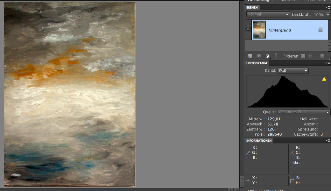Click the Deckkraft 100% value field
The width and height of the screenshot is (331, 191).
point(319,15)
